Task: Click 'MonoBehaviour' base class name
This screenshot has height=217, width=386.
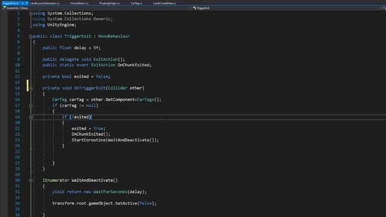Action: point(114,36)
